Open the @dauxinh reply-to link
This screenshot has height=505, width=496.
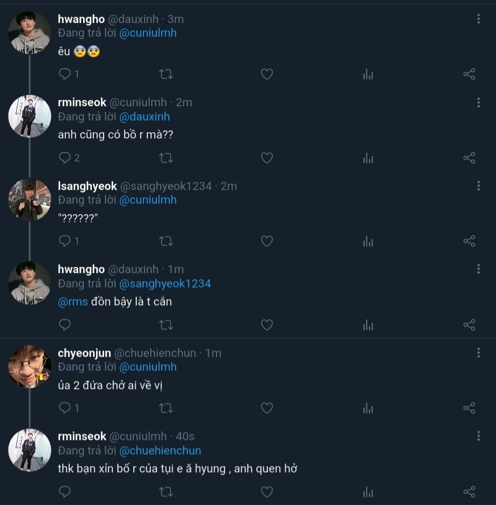pos(144,117)
